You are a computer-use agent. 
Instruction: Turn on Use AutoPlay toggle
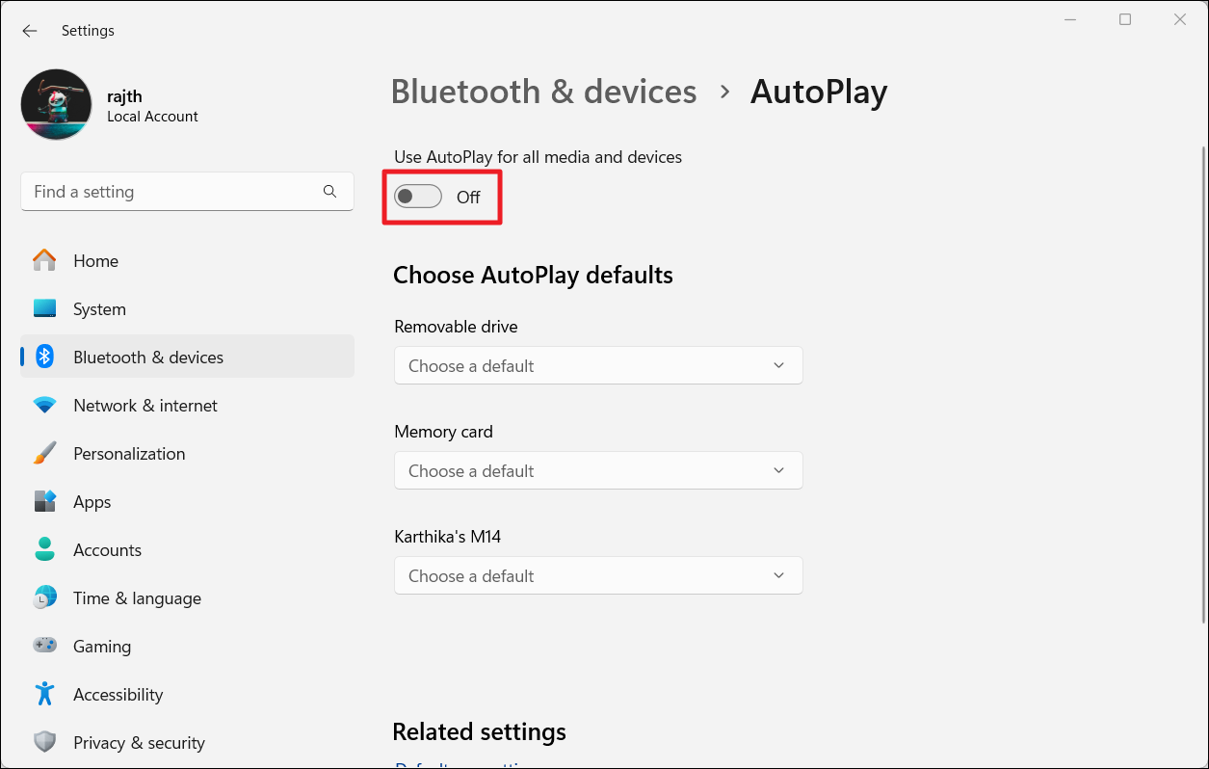point(418,197)
